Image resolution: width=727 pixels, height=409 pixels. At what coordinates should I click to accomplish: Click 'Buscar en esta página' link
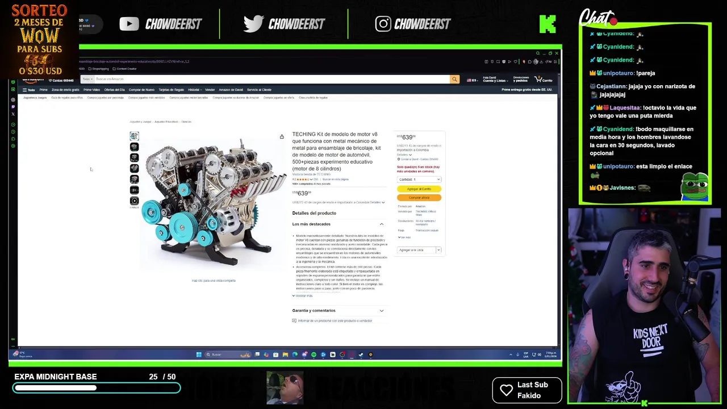pos(336,180)
